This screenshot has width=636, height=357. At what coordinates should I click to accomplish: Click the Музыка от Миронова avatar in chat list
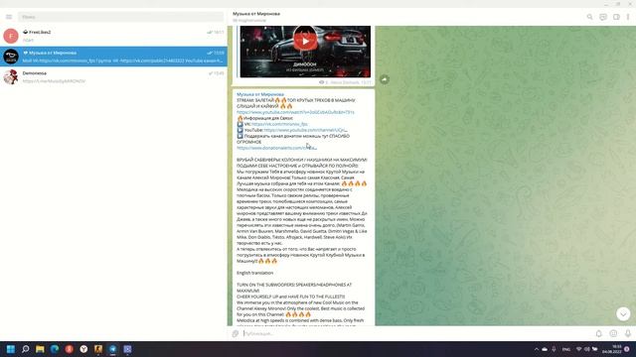pos(11,57)
